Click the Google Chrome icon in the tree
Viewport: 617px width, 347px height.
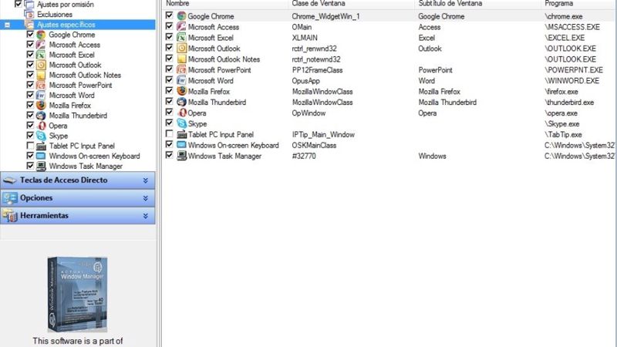41,35
